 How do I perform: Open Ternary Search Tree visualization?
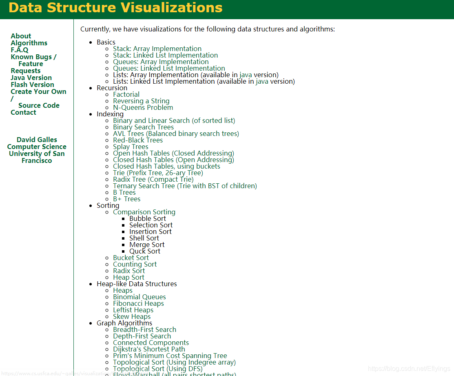185,186
